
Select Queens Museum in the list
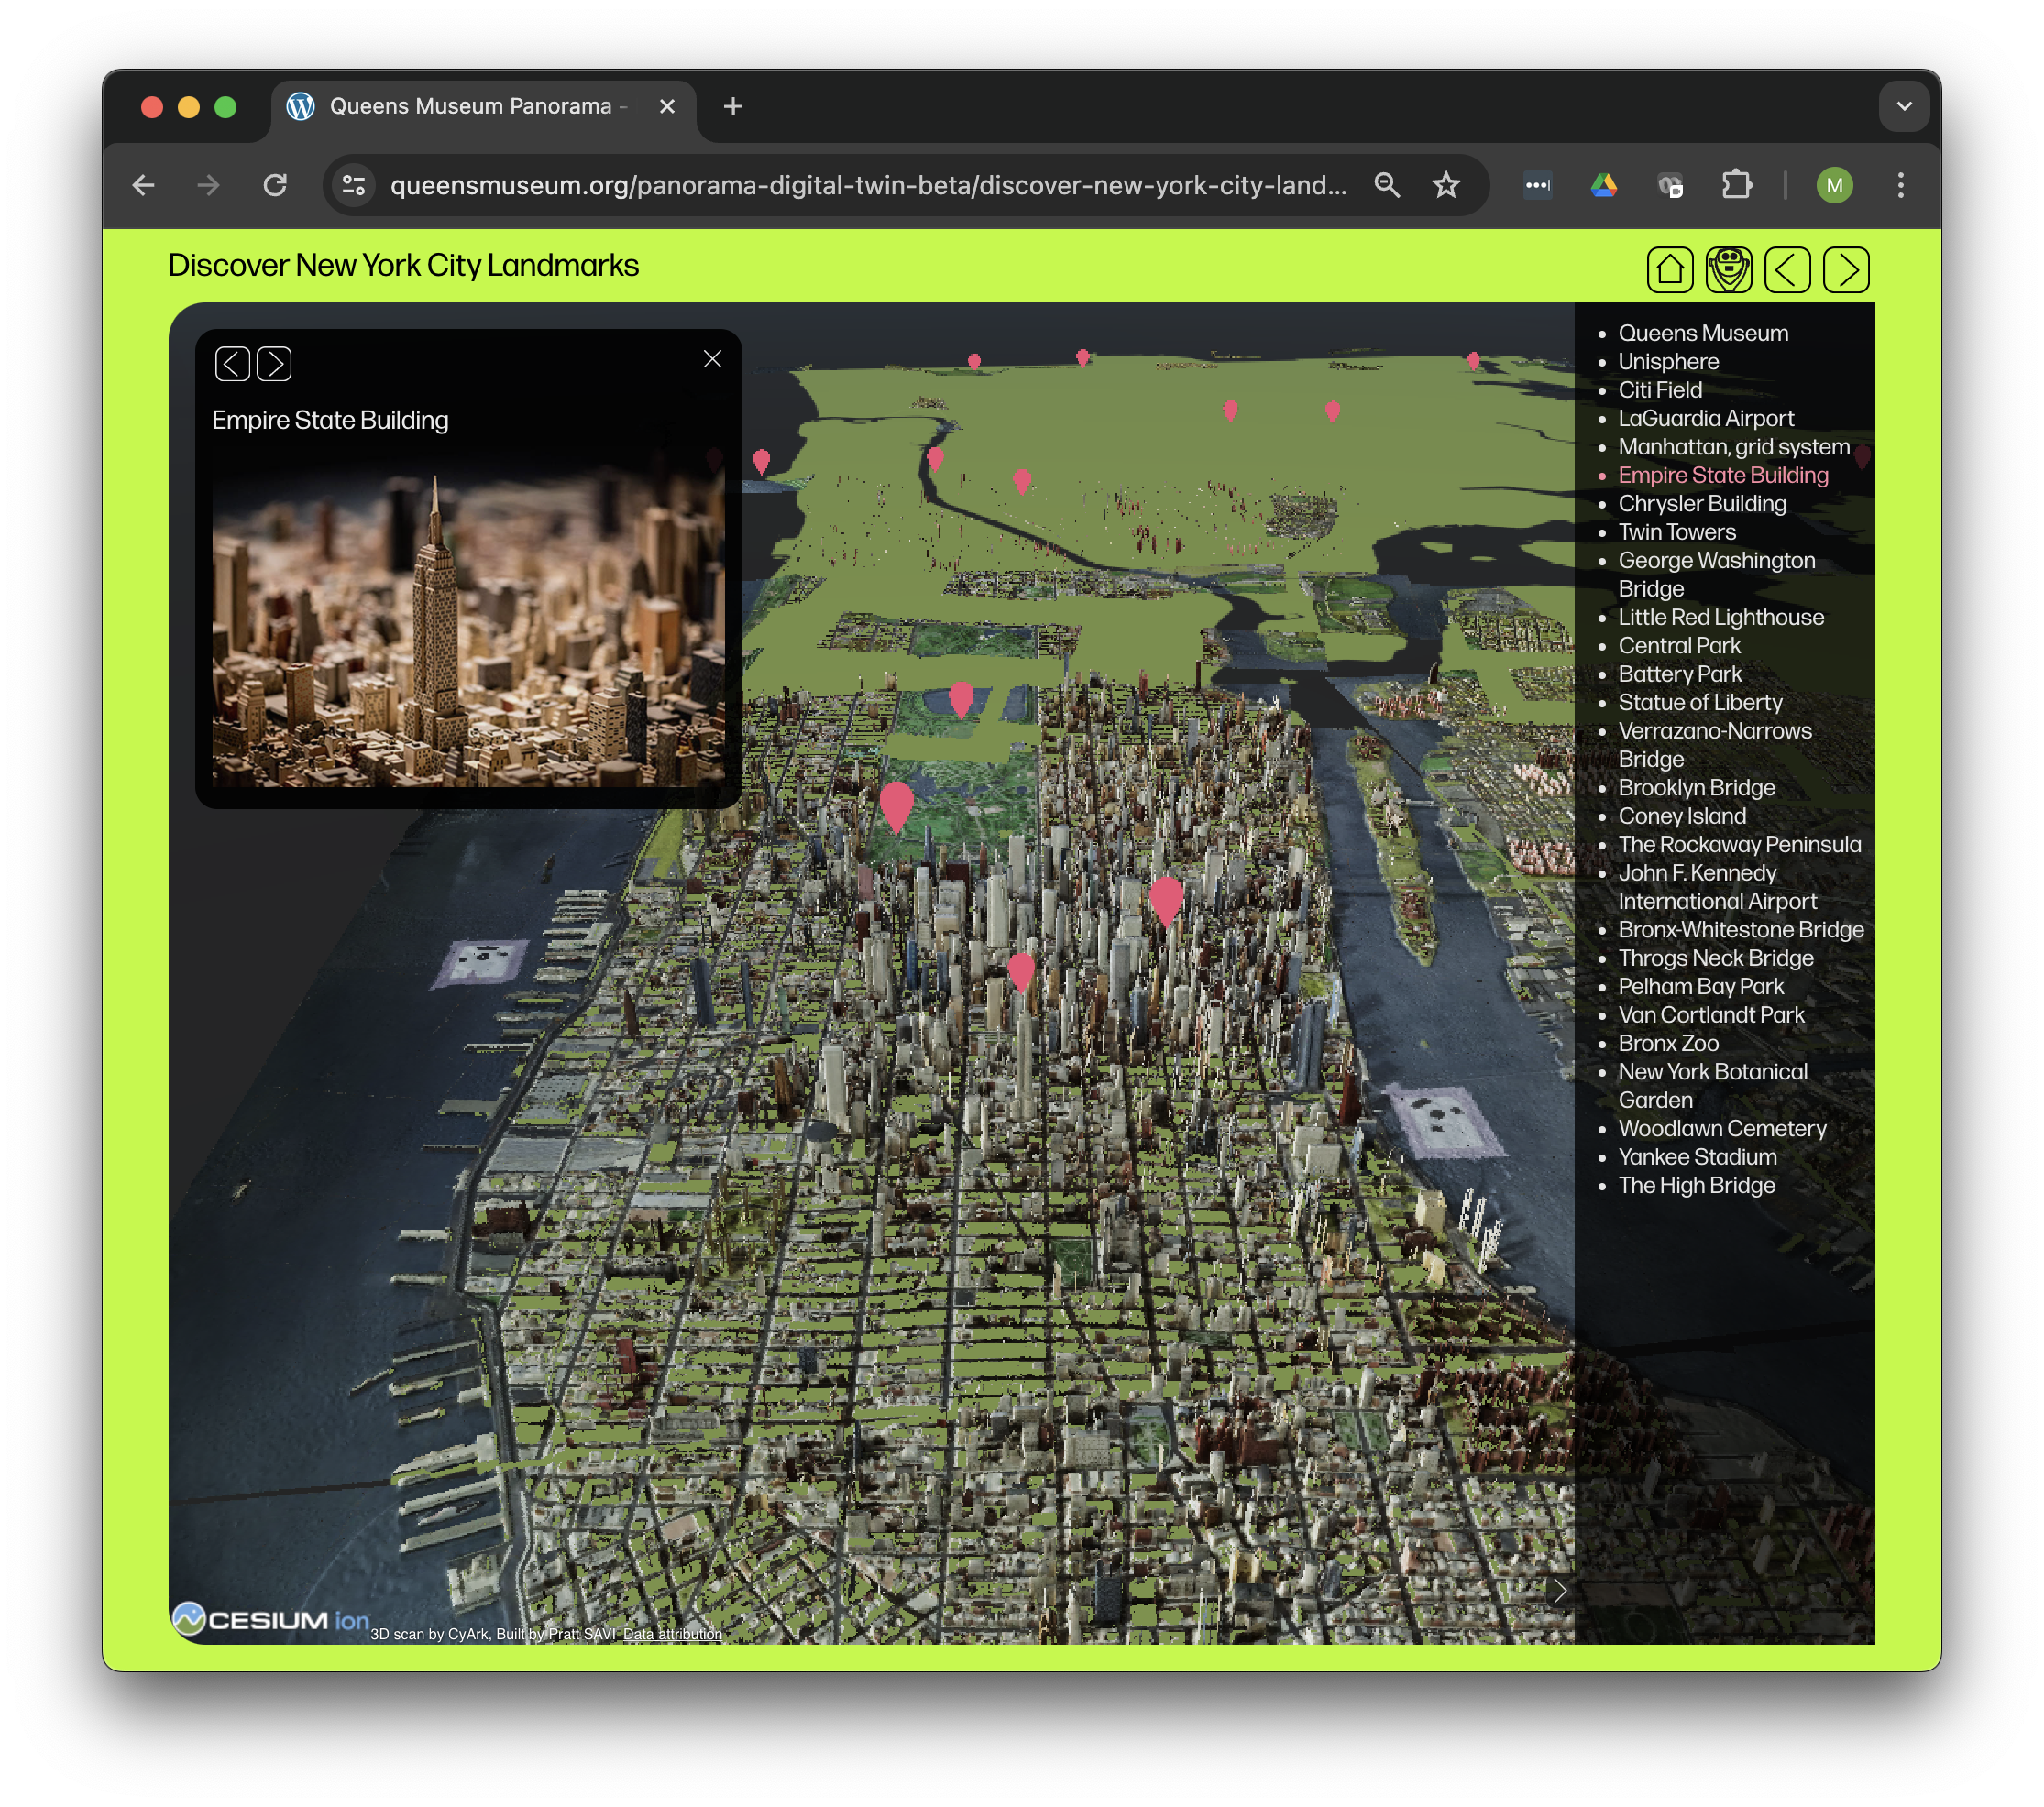coord(1703,333)
